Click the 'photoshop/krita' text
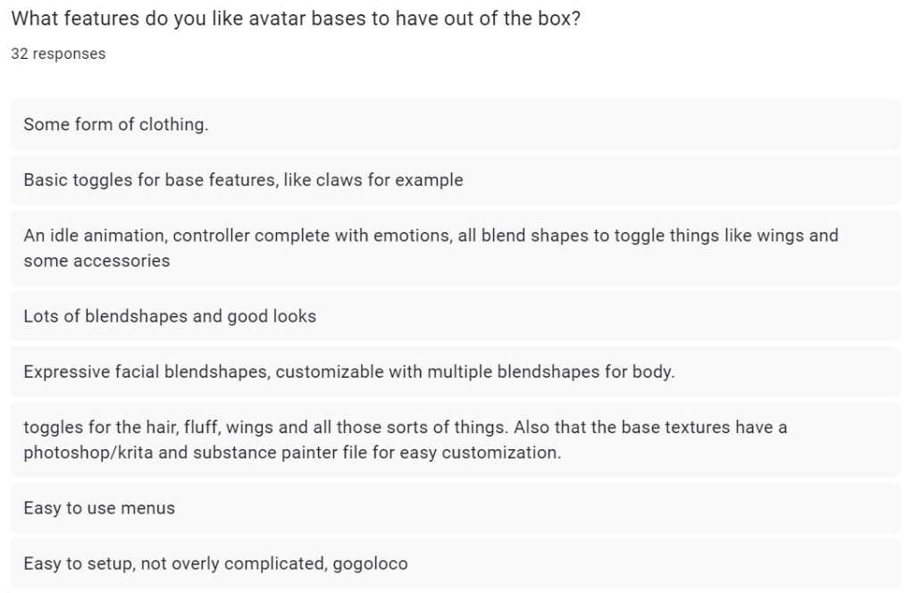 pos(80,453)
